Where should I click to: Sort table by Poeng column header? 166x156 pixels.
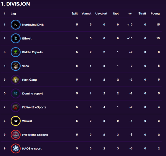[155, 13]
